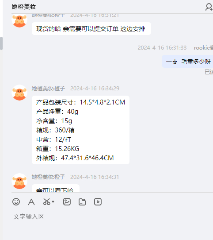Click the top orange cow avatar
The height and width of the screenshot is (240, 213).
tap(19, 21)
